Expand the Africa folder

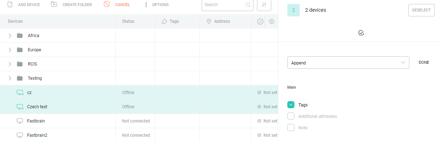click(x=10, y=36)
